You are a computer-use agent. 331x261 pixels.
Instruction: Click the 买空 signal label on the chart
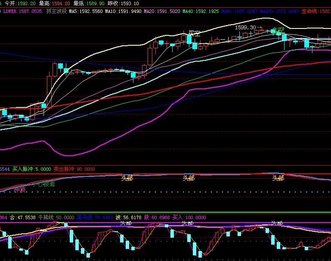194,33
